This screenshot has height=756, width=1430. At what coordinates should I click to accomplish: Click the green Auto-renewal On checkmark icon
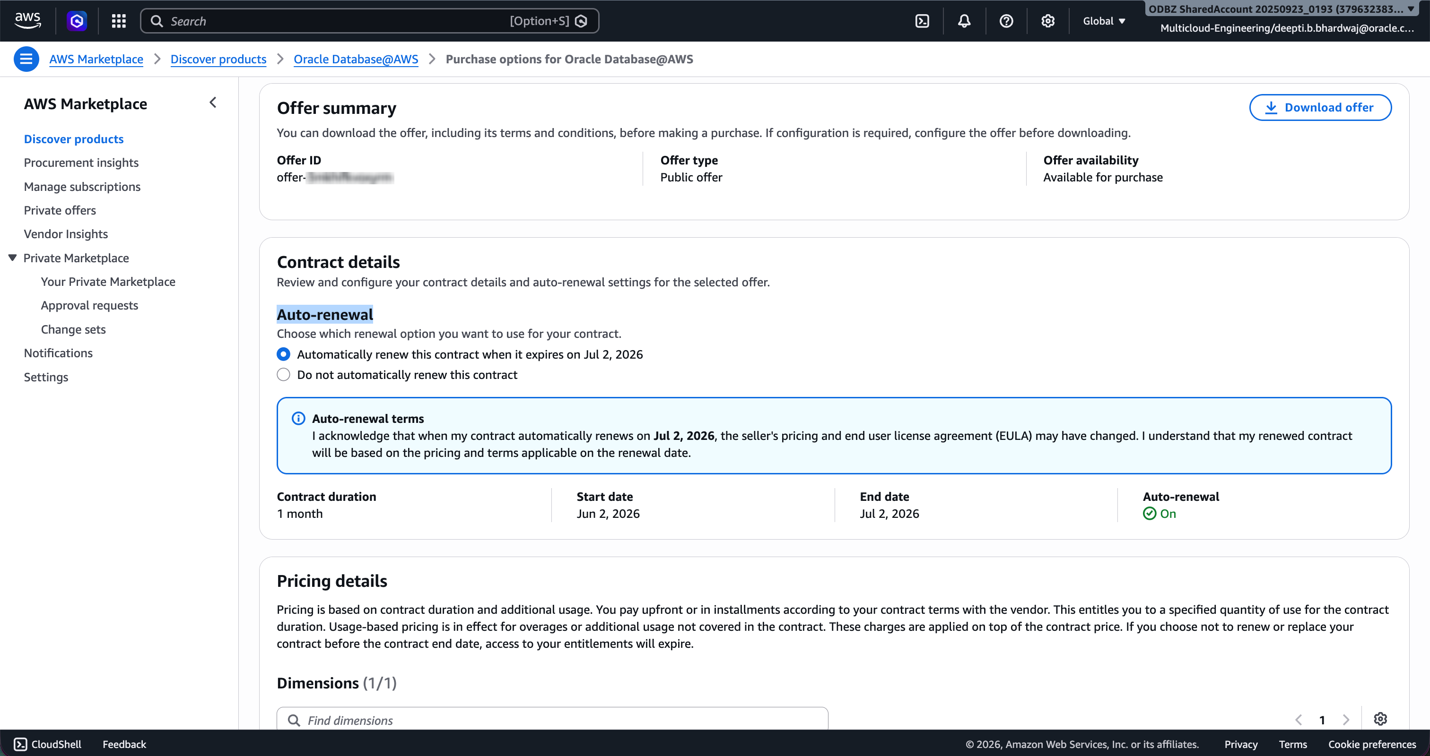[x=1149, y=514]
